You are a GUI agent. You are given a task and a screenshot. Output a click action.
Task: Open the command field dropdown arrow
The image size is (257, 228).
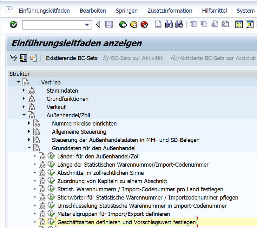click(x=86, y=24)
